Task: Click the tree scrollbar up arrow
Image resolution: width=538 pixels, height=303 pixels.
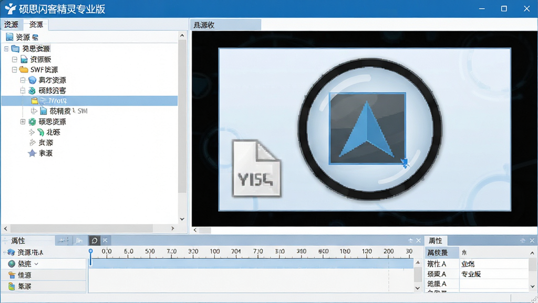Action: pyautogui.click(x=182, y=35)
